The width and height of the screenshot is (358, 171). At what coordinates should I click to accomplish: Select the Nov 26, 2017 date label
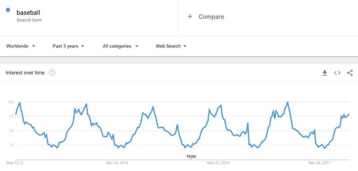point(320,163)
